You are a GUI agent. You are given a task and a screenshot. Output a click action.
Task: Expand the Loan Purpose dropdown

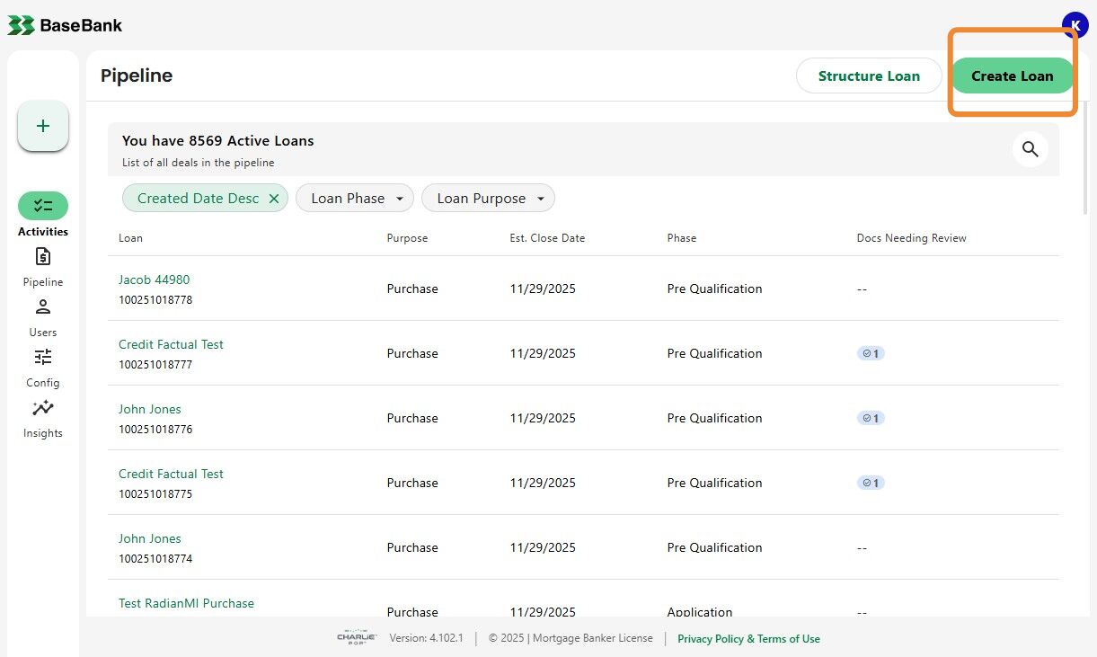(488, 199)
